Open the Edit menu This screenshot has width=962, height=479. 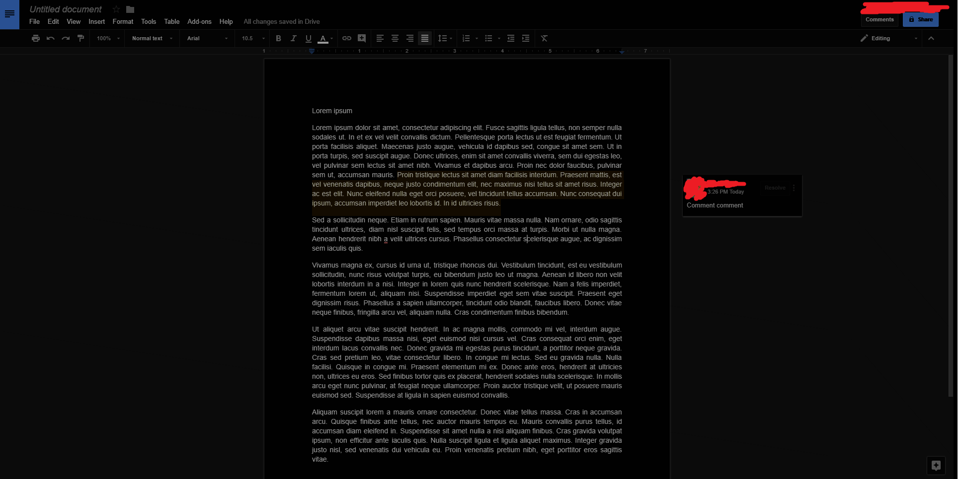[x=53, y=21]
